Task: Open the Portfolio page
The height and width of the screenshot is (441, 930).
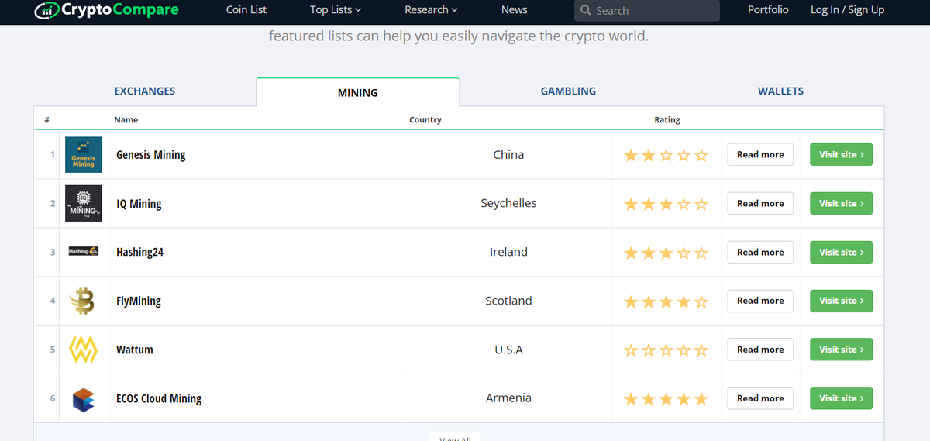Action: [x=768, y=10]
